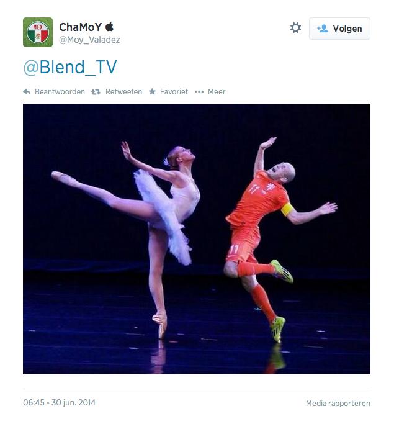Open the gear settings menu
Viewport: 394px width, 429px height.
[295, 28]
